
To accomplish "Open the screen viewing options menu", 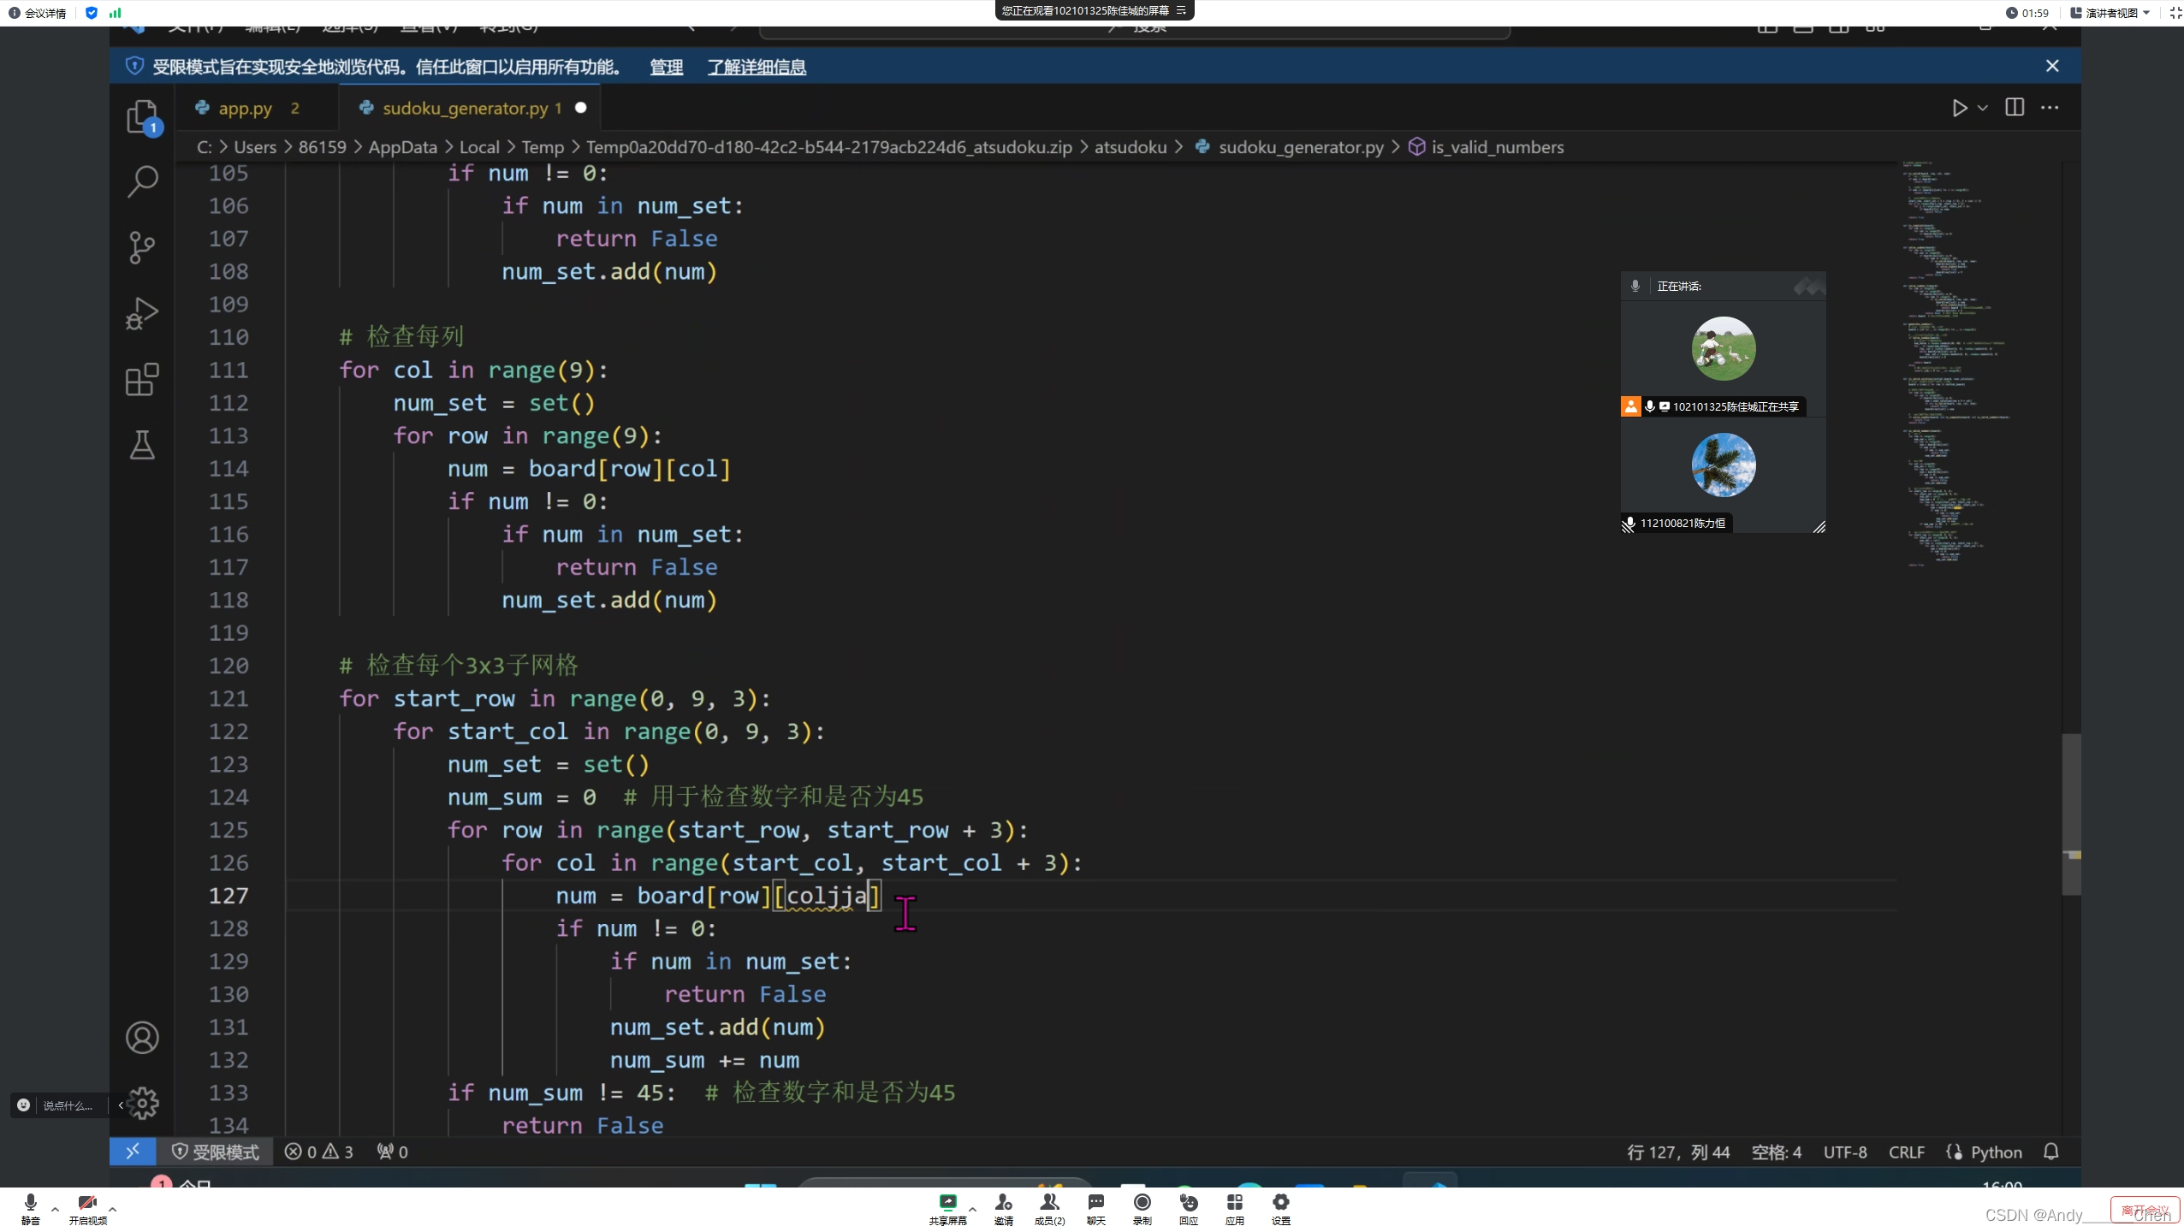I will click(x=1182, y=10).
